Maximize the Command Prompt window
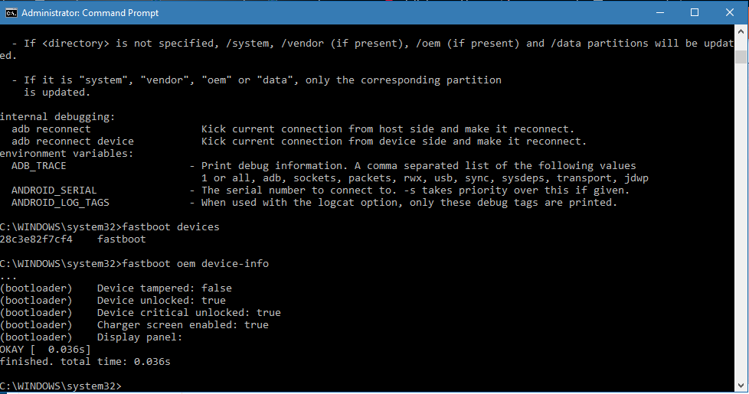The width and height of the screenshot is (749, 394). [x=694, y=13]
